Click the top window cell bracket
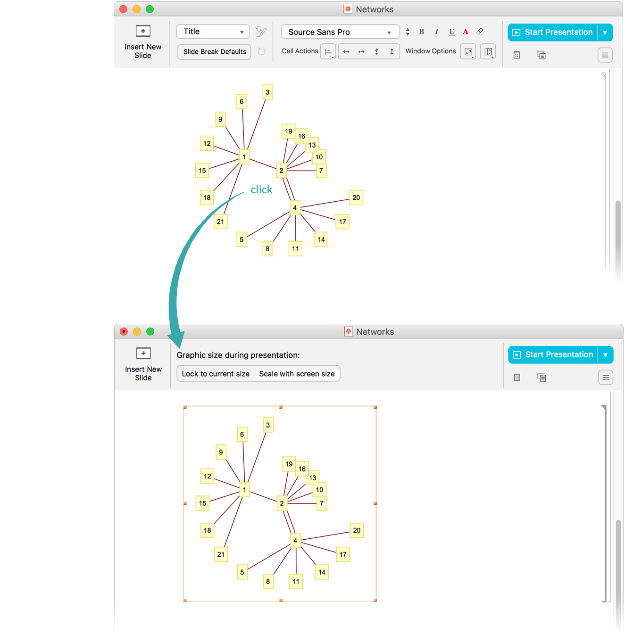The height and width of the screenshot is (634, 633). click(x=604, y=171)
